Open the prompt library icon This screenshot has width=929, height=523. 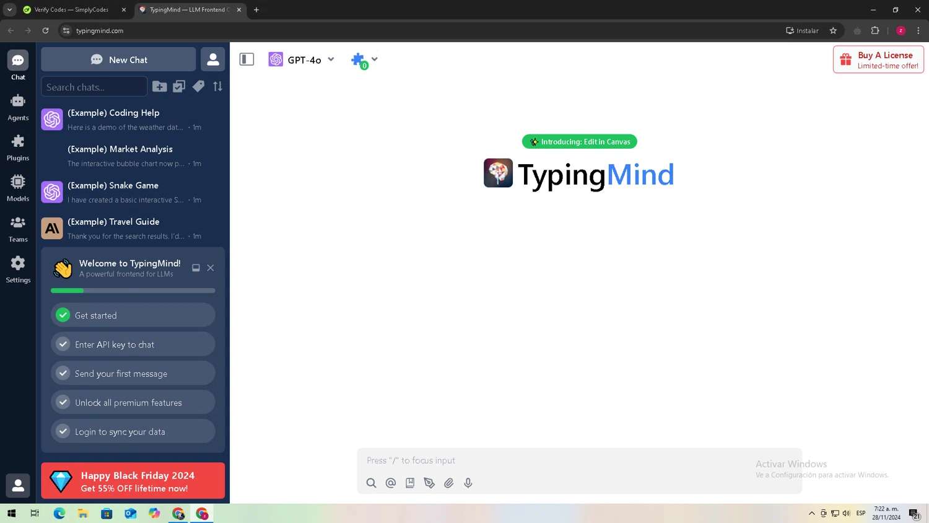(410, 483)
